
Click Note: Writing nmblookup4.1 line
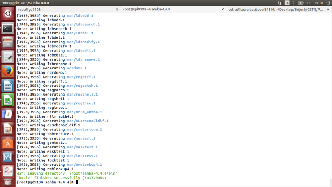point(45,169)
